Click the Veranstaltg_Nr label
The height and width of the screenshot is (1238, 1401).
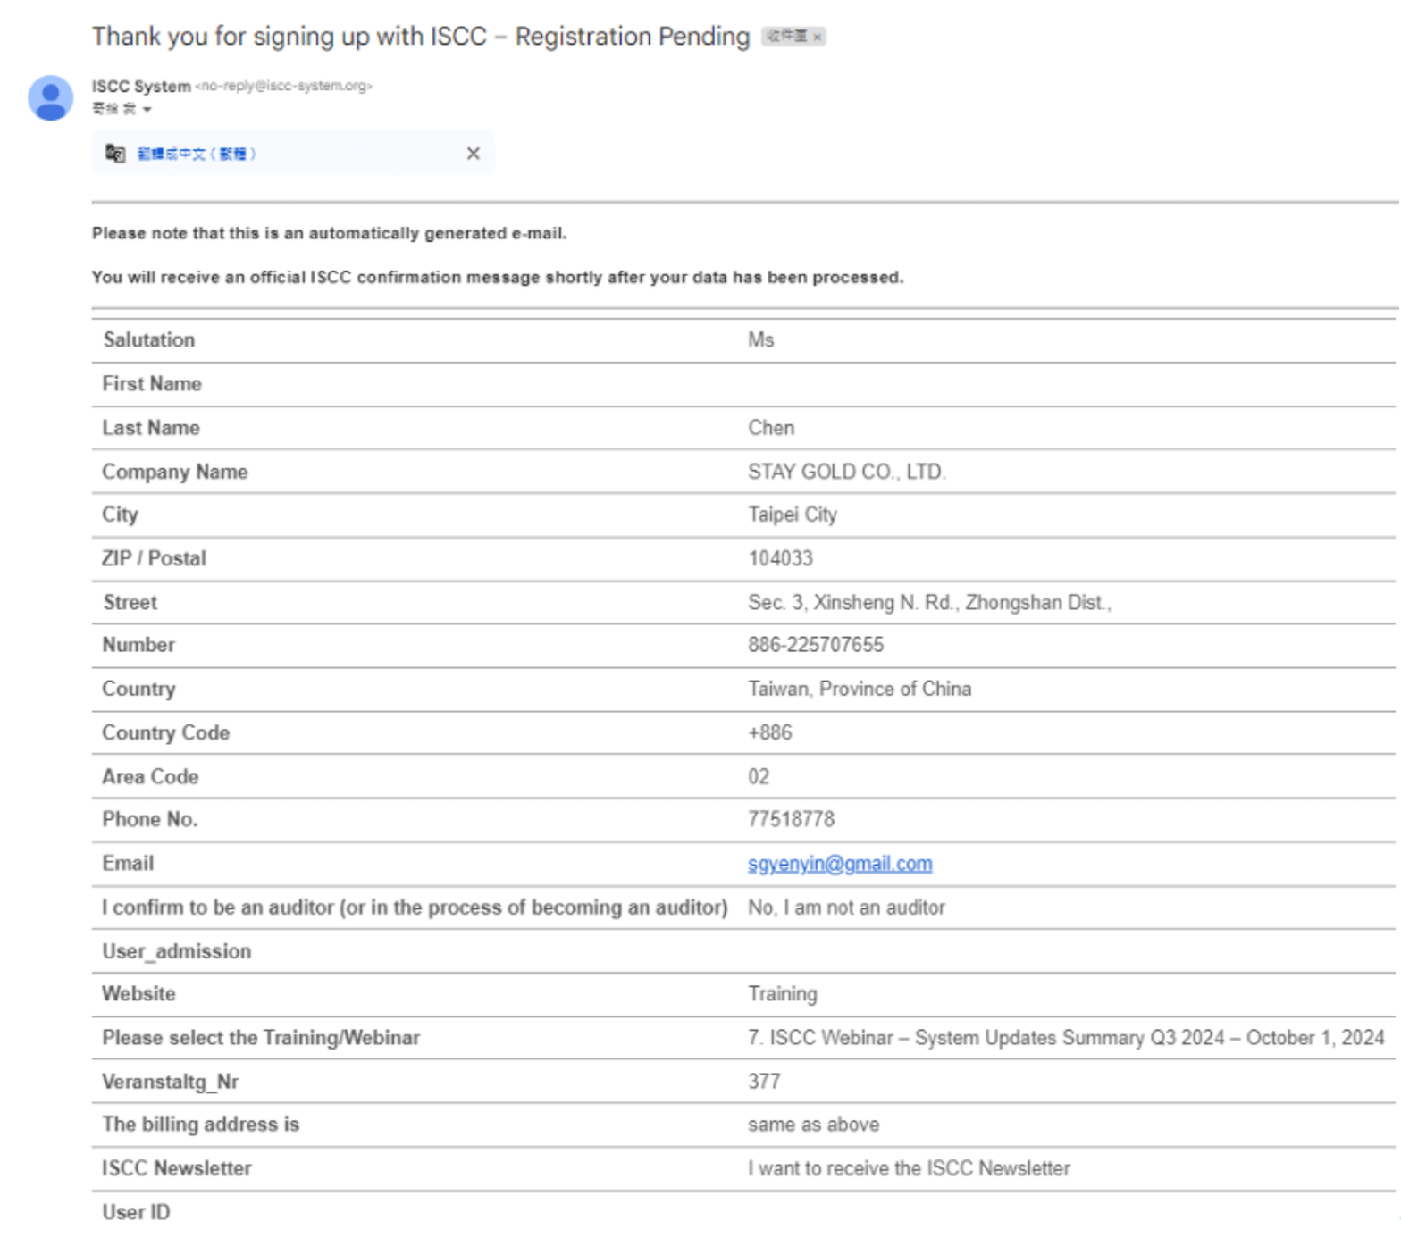171,1082
